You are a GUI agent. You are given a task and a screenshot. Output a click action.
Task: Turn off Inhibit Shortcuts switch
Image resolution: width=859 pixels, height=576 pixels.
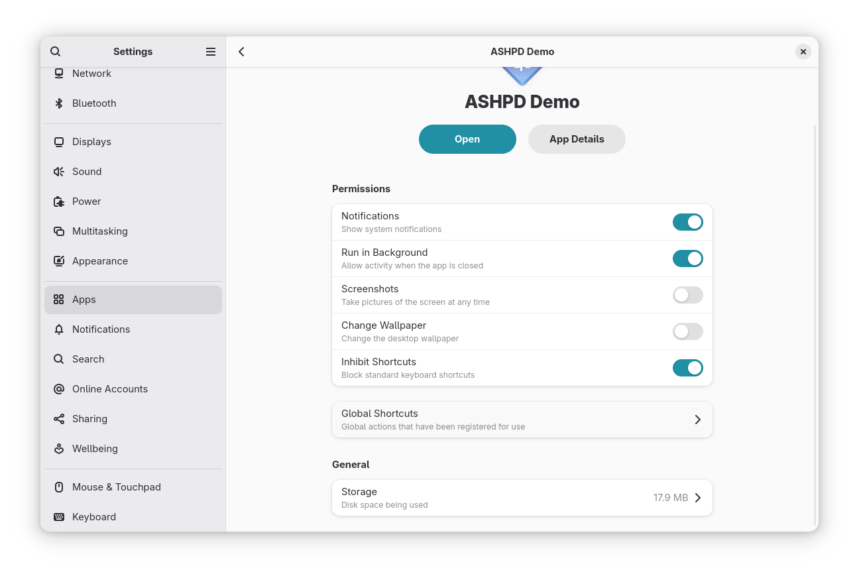688,368
